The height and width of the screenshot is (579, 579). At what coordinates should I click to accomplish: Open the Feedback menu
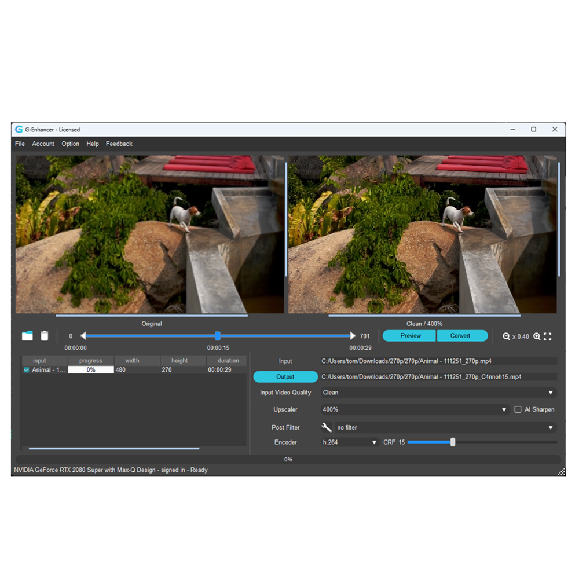click(x=119, y=144)
